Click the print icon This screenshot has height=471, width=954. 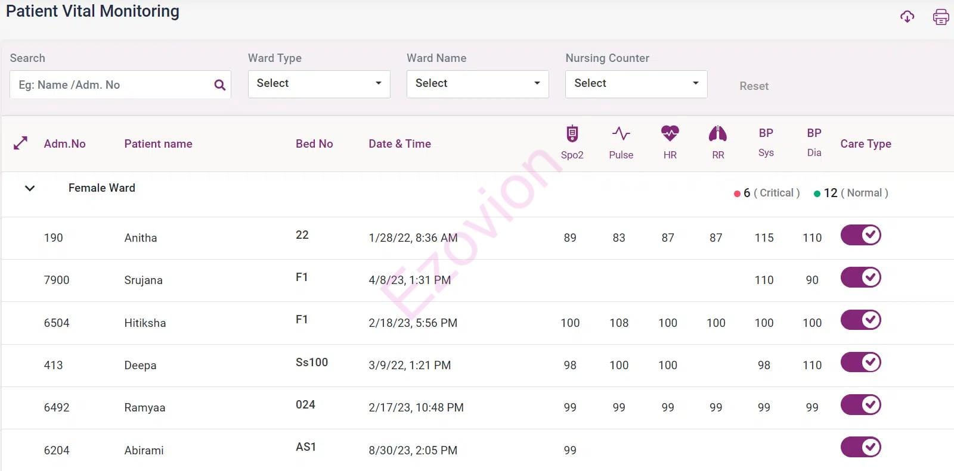click(x=940, y=17)
